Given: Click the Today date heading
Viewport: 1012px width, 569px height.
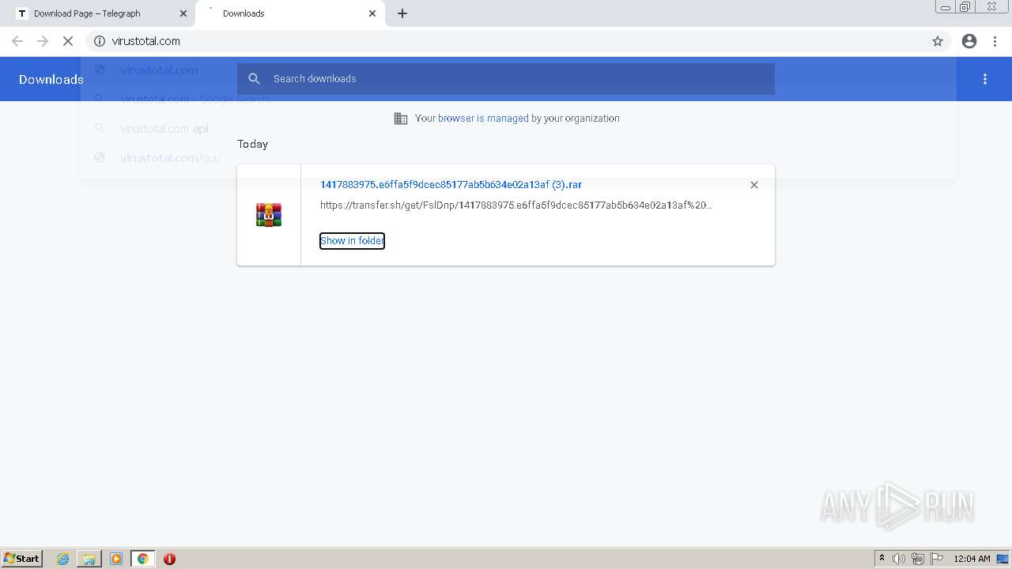Looking at the screenshot, I should pyautogui.click(x=253, y=144).
